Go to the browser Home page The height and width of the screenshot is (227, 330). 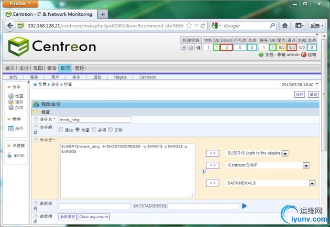(x=285, y=26)
